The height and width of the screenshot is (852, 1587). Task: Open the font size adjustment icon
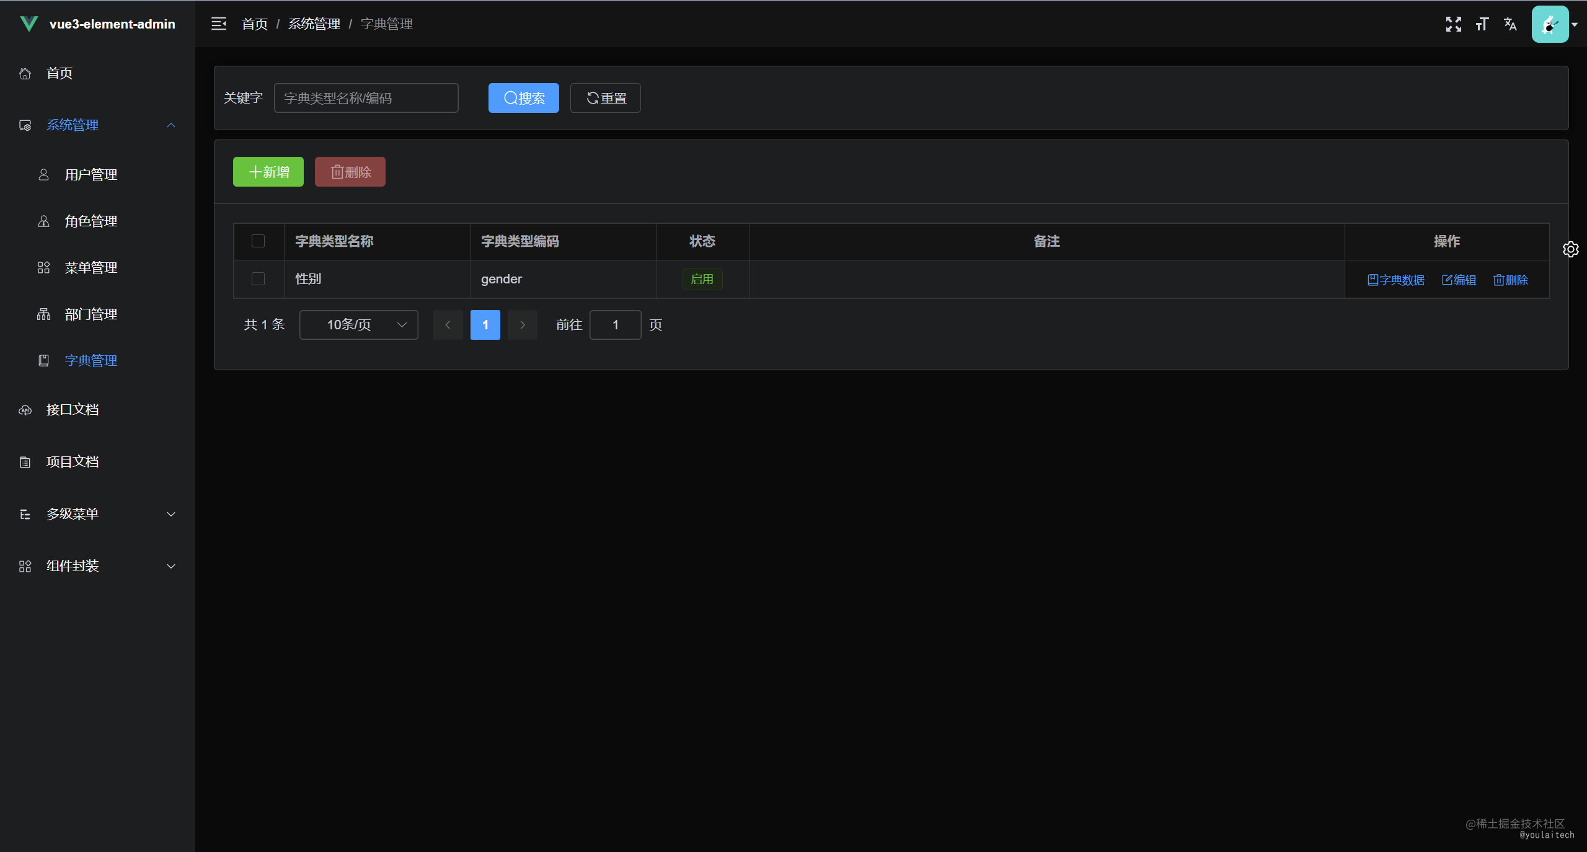coord(1482,24)
